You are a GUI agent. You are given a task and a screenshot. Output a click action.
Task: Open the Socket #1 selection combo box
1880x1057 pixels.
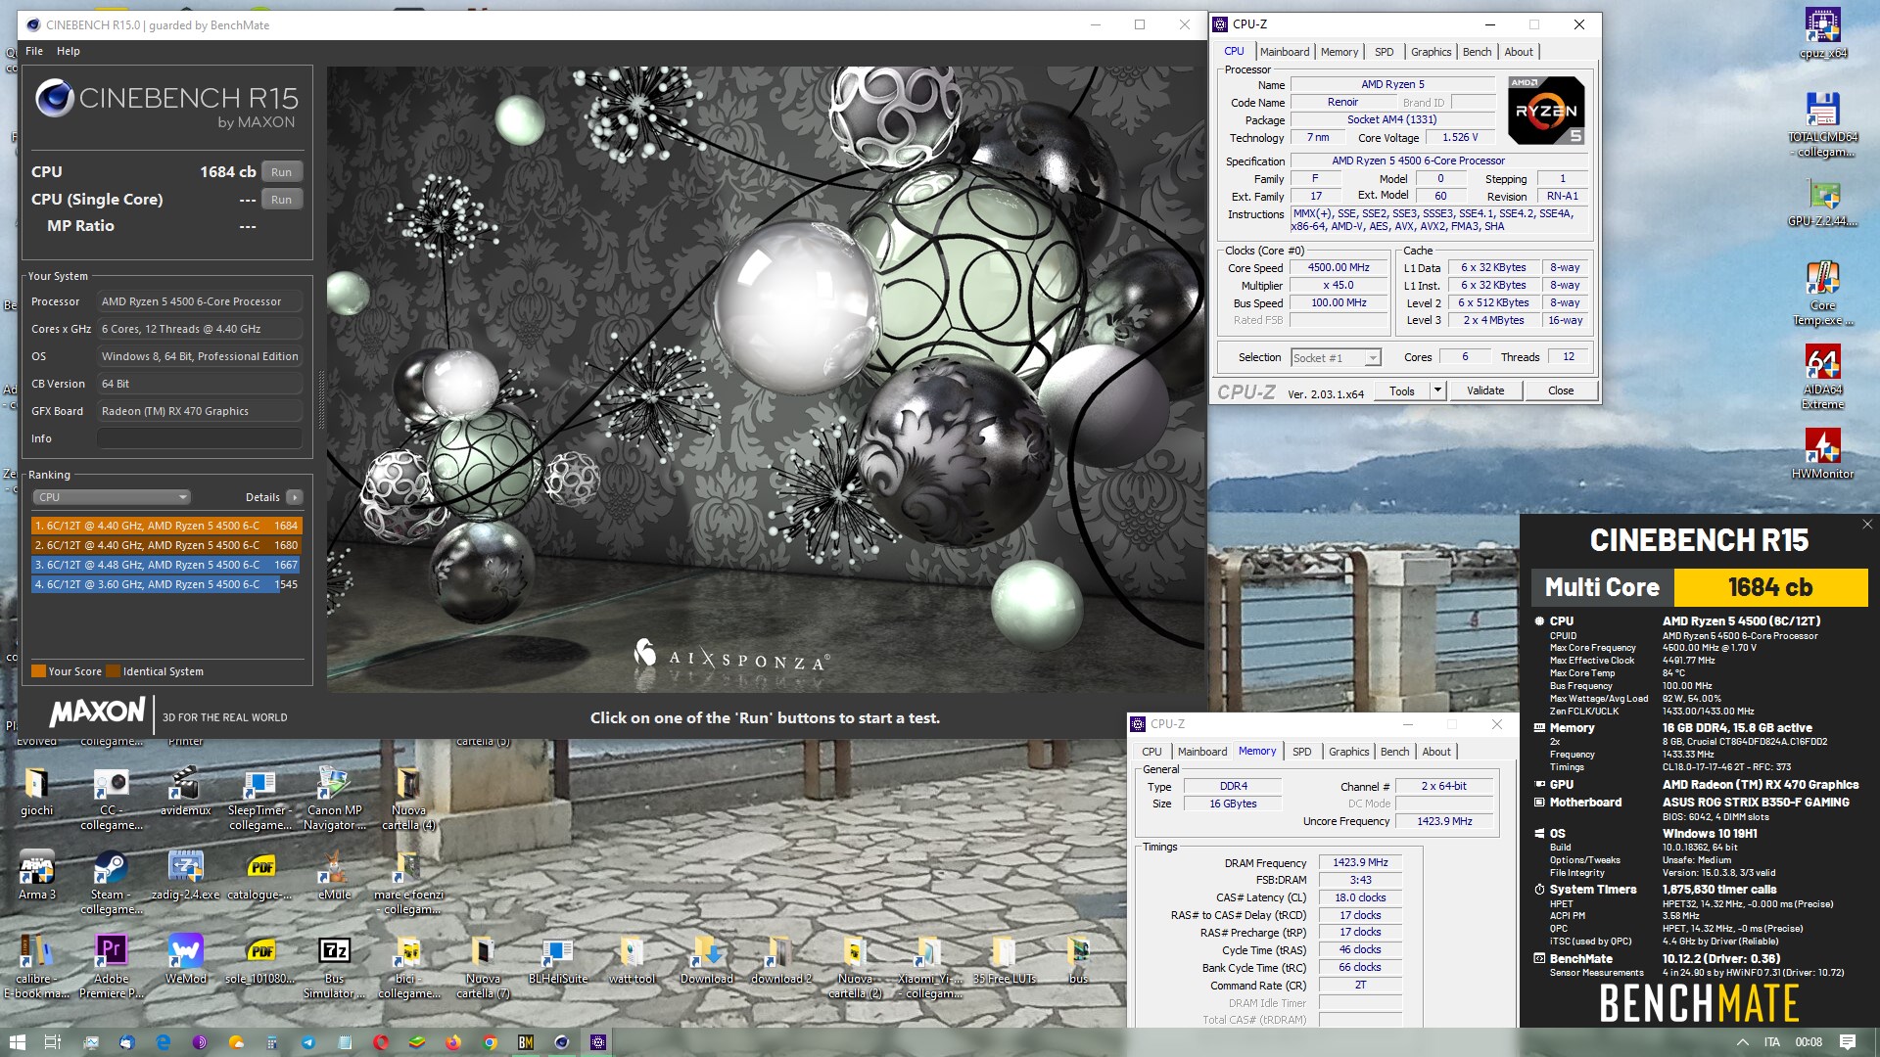pos(1336,358)
